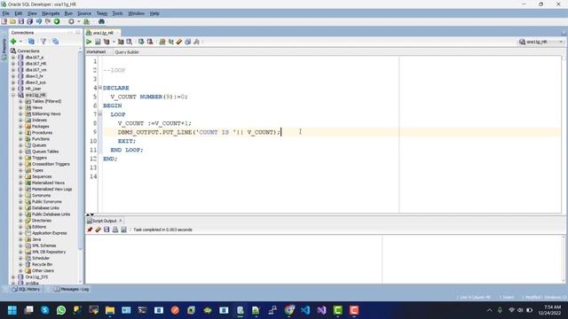Select the ora11g_HR editor tab
This screenshot has width=568, height=319.
103,33
